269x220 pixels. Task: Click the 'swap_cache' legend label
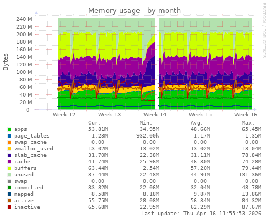point(30,142)
